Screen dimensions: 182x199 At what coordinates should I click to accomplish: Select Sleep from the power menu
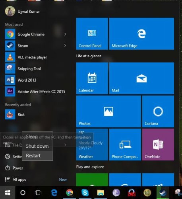[x=37, y=137]
